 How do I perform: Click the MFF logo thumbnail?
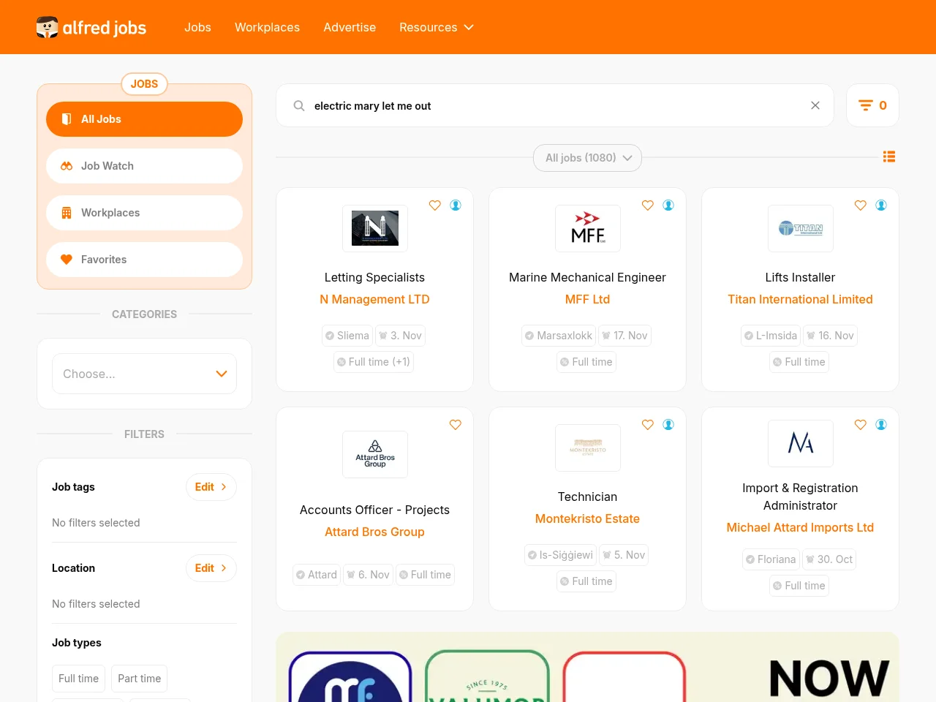coord(588,228)
